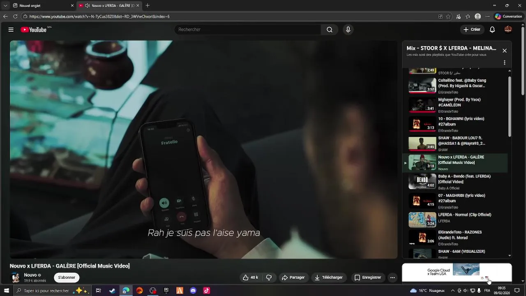
Task: Open Windows notification center
Action: click(517, 291)
